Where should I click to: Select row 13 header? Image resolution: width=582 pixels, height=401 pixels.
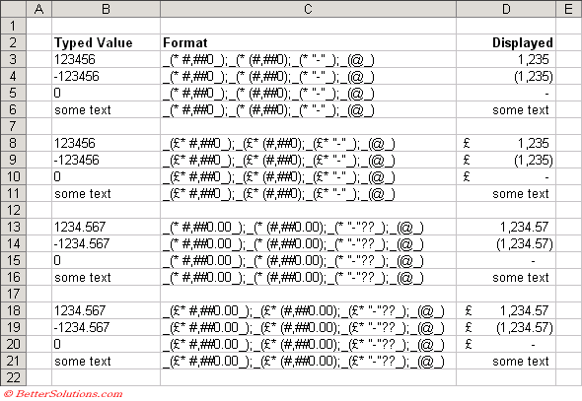tap(14, 227)
